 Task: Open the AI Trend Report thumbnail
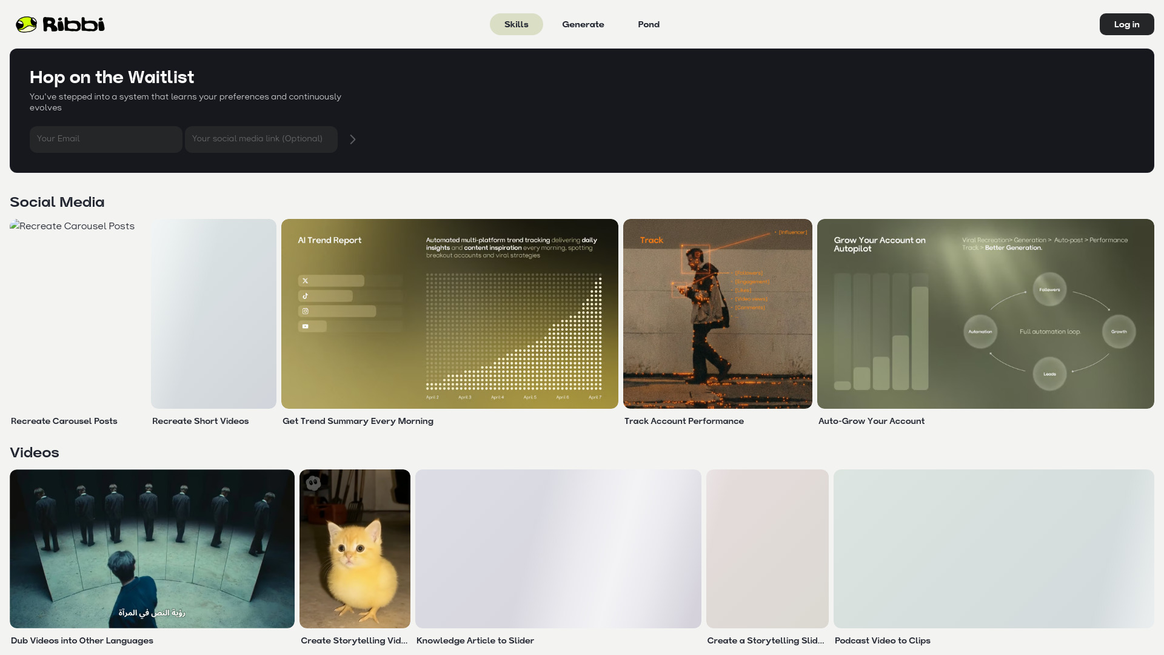tap(449, 314)
